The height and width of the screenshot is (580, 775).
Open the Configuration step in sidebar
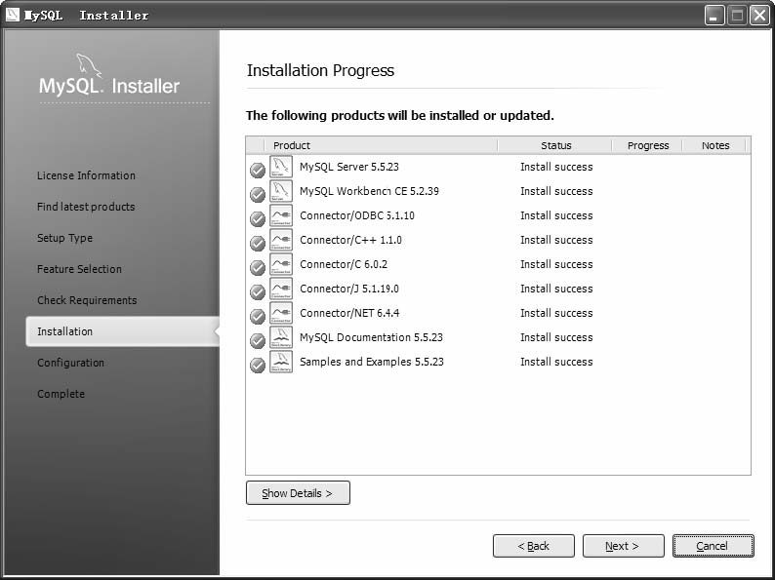click(x=70, y=363)
